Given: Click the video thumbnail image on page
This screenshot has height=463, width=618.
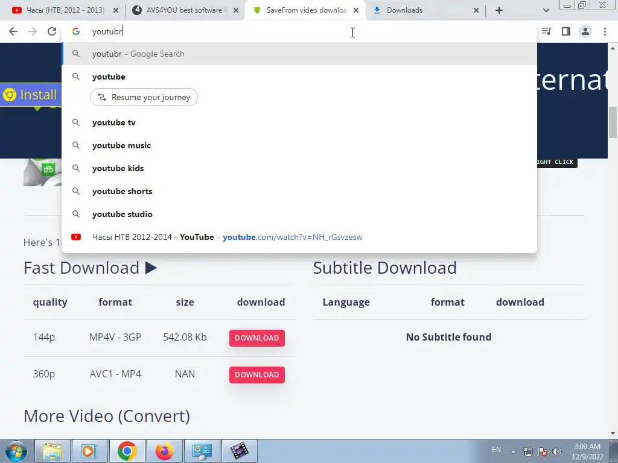Looking at the screenshot, I should click(42, 172).
